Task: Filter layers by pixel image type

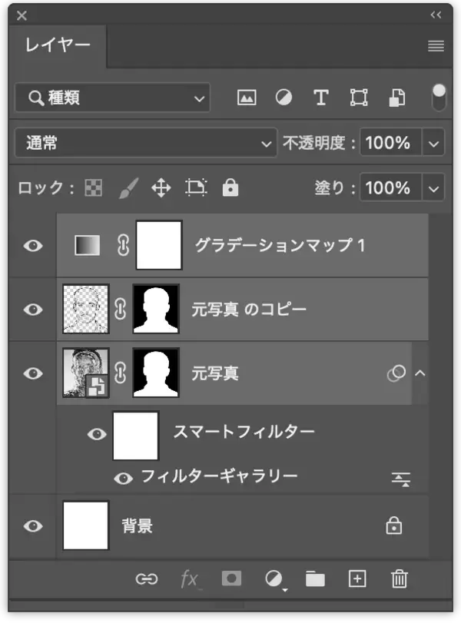Action: coord(247,98)
